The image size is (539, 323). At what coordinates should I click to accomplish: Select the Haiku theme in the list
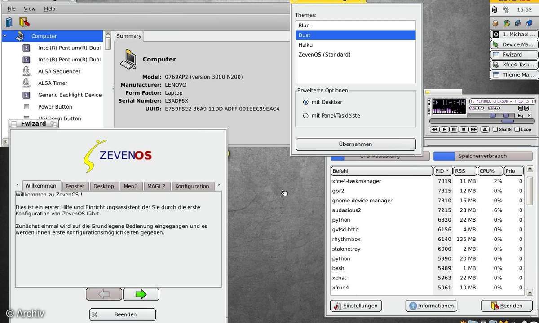pos(355,45)
